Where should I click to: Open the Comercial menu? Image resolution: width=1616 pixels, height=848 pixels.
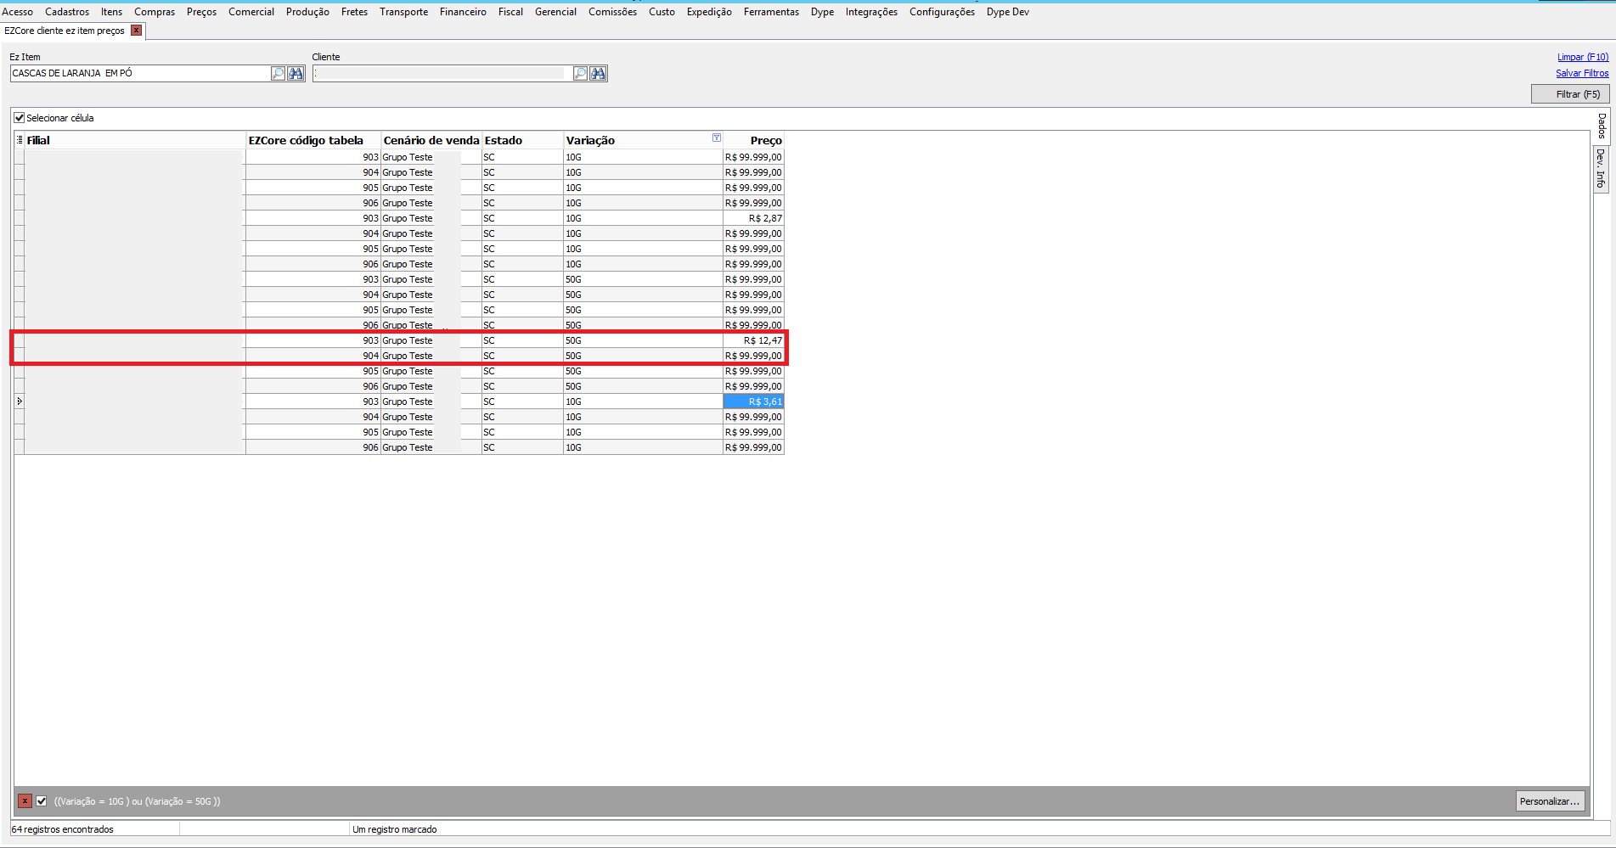tap(251, 12)
